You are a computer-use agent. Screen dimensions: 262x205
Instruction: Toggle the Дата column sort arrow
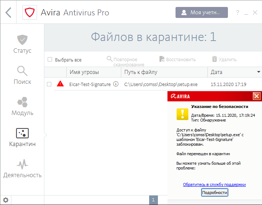click(258, 72)
